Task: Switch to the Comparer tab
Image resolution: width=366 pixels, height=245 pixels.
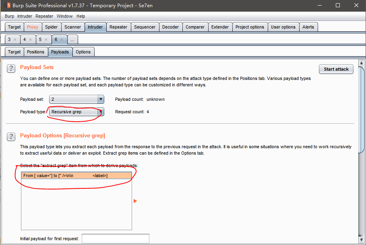Action: pos(195,27)
